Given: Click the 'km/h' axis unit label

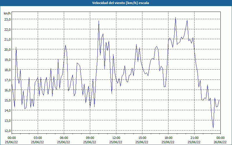Looking at the screenshot, I should point(7,13).
